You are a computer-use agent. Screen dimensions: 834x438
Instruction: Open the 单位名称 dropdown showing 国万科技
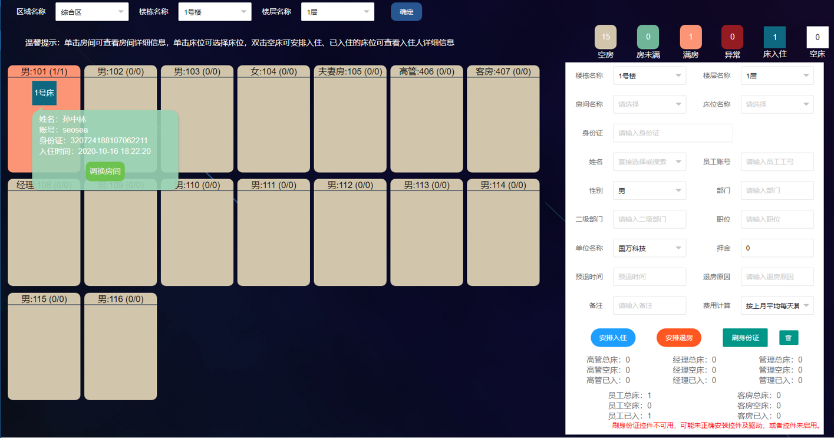pyautogui.click(x=649, y=248)
